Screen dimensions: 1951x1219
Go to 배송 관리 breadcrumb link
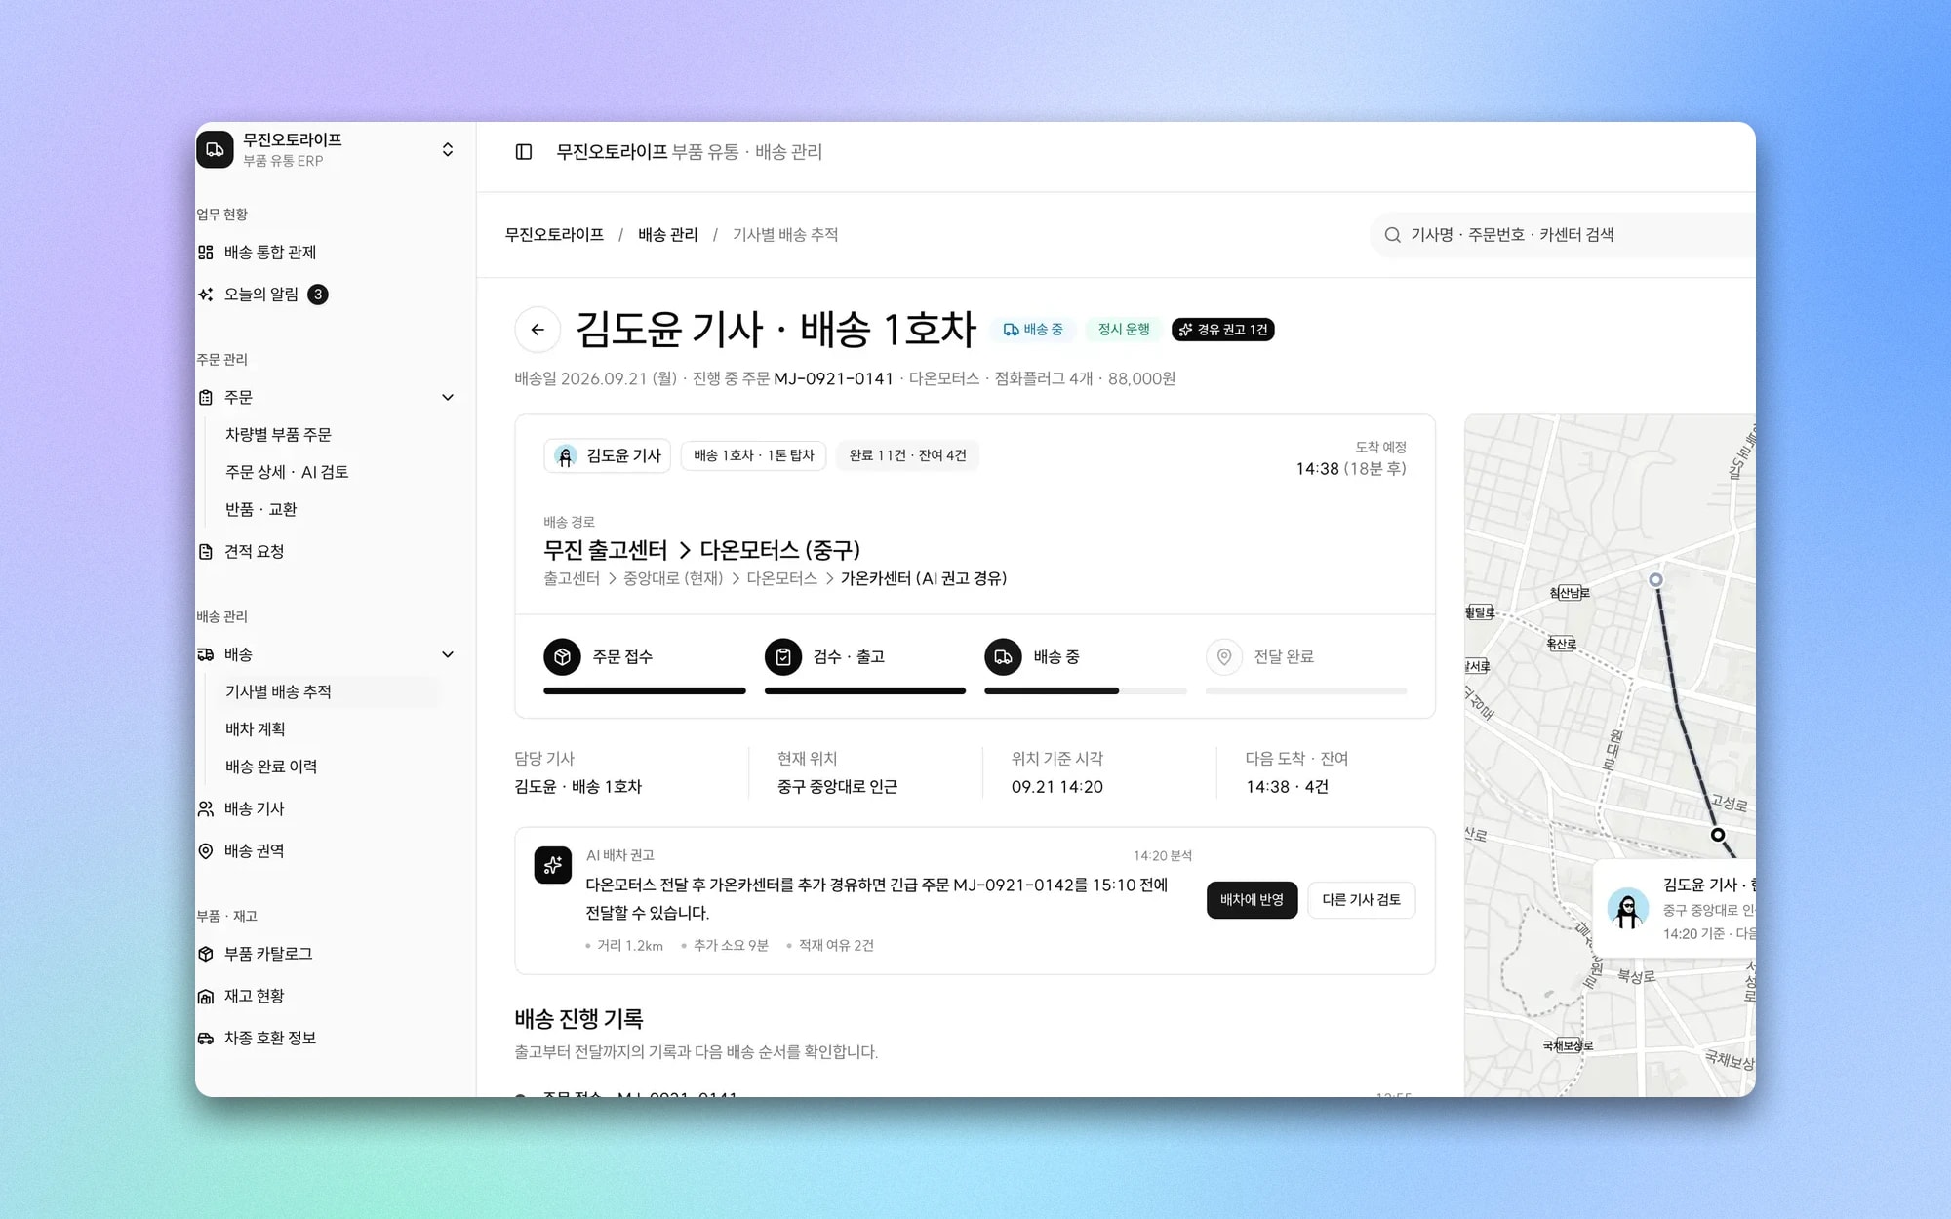668,235
